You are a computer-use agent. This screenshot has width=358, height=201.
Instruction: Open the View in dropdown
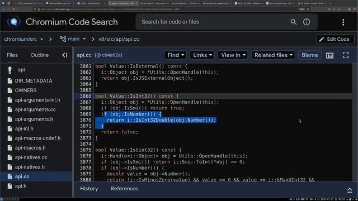point(233,55)
